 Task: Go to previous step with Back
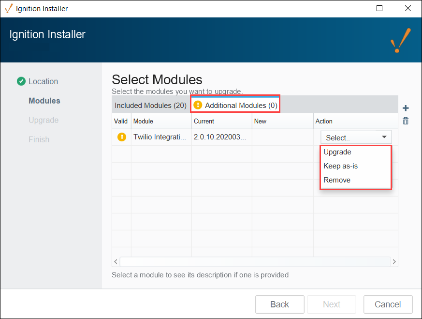pos(279,304)
